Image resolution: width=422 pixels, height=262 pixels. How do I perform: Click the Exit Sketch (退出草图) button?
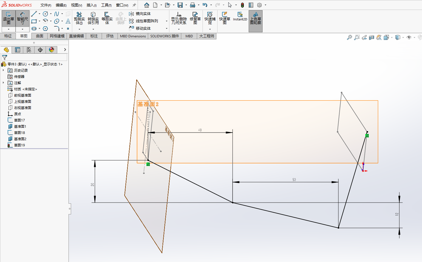coord(8,18)
